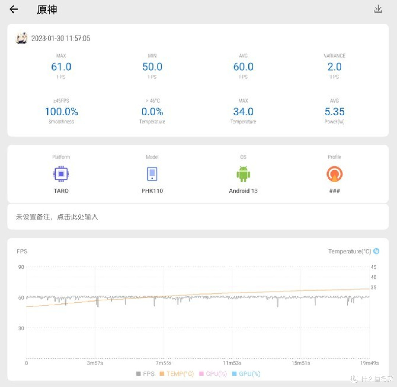Tap the 34.0 max Temperature value
Viewport: 397px width, 387px height.
[x=243, y=112]
